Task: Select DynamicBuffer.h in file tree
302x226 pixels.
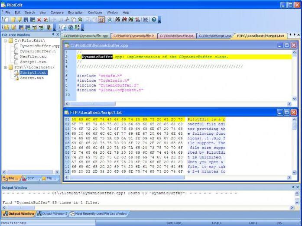Action: [x=38, y=51]
